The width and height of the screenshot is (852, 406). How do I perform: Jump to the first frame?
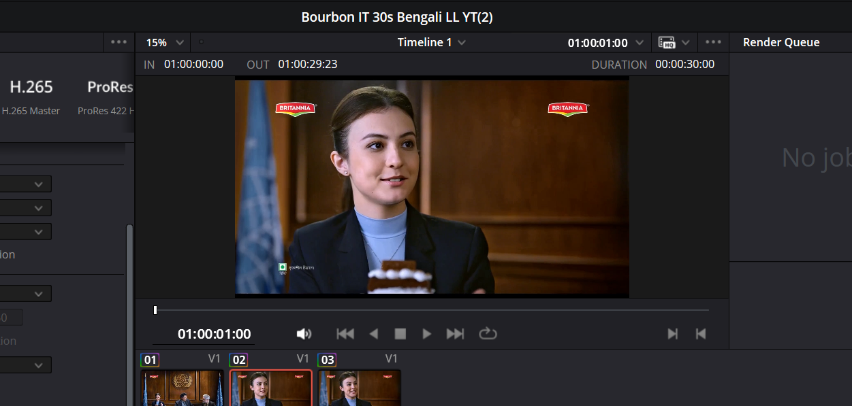click(x=345, y=334)
